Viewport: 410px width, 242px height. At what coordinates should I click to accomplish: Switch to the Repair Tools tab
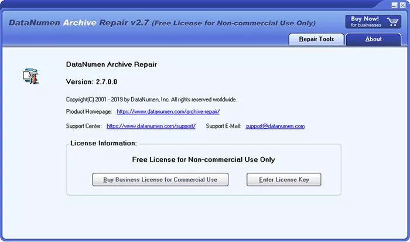pos(316,39)
